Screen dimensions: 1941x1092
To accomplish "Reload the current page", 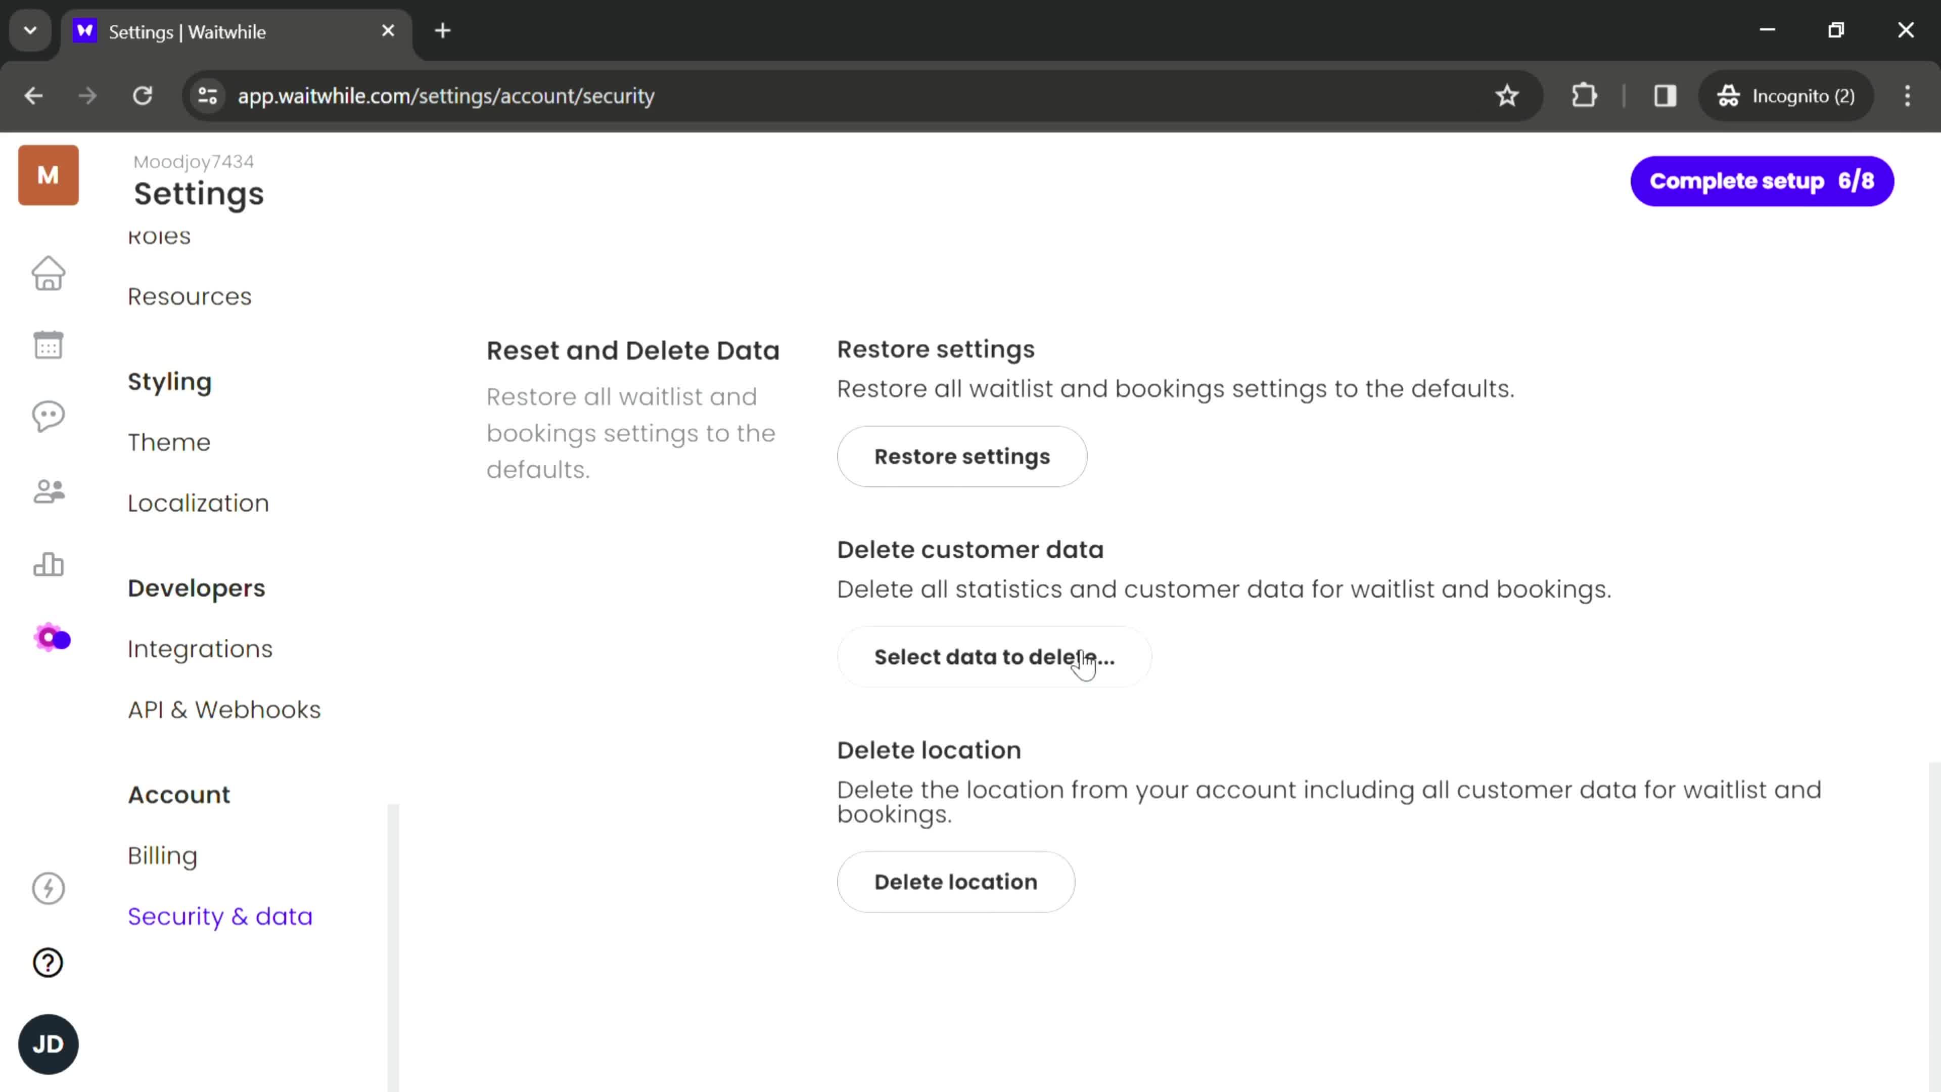I will coord(143,96).
